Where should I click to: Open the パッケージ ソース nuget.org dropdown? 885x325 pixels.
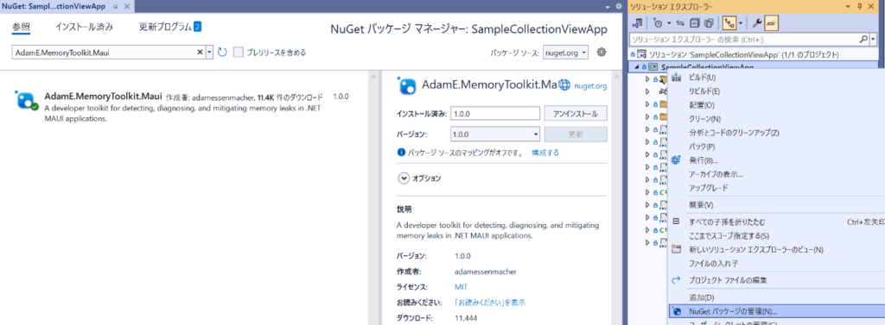pyautogui.click(x=565, y=53)
